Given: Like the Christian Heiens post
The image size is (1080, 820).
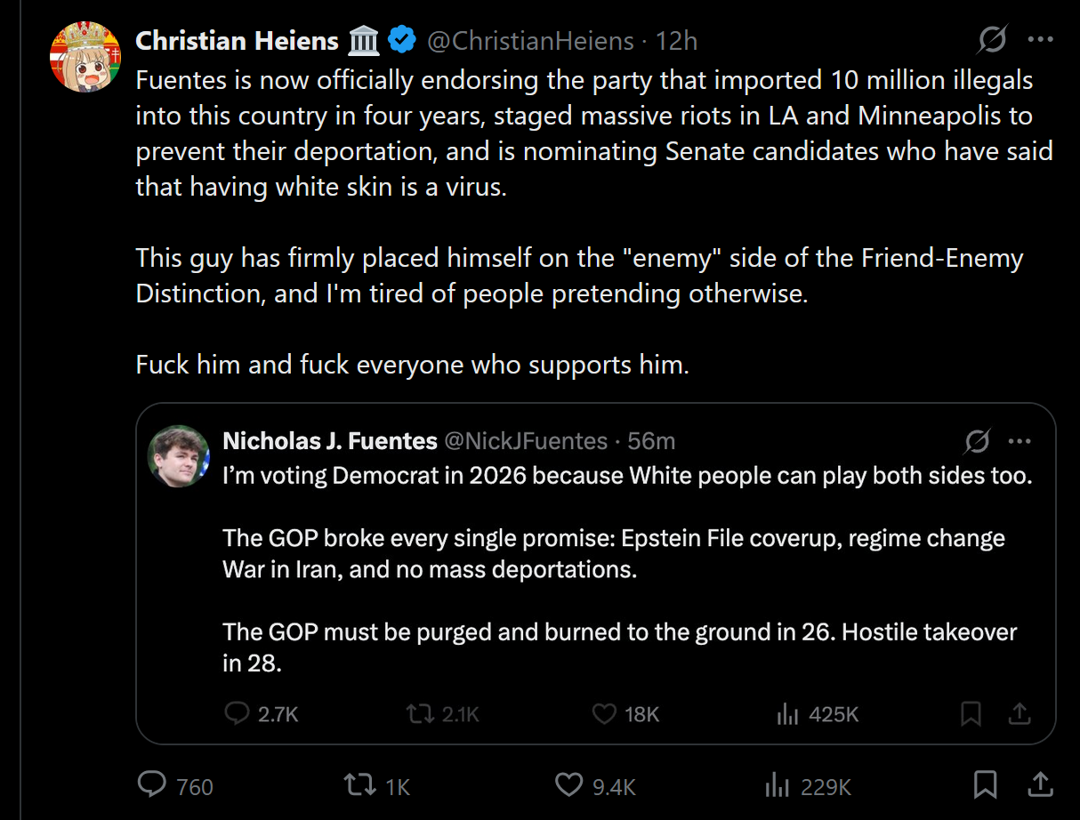Looking at the screenshot, I should click(x=568, y=785).
